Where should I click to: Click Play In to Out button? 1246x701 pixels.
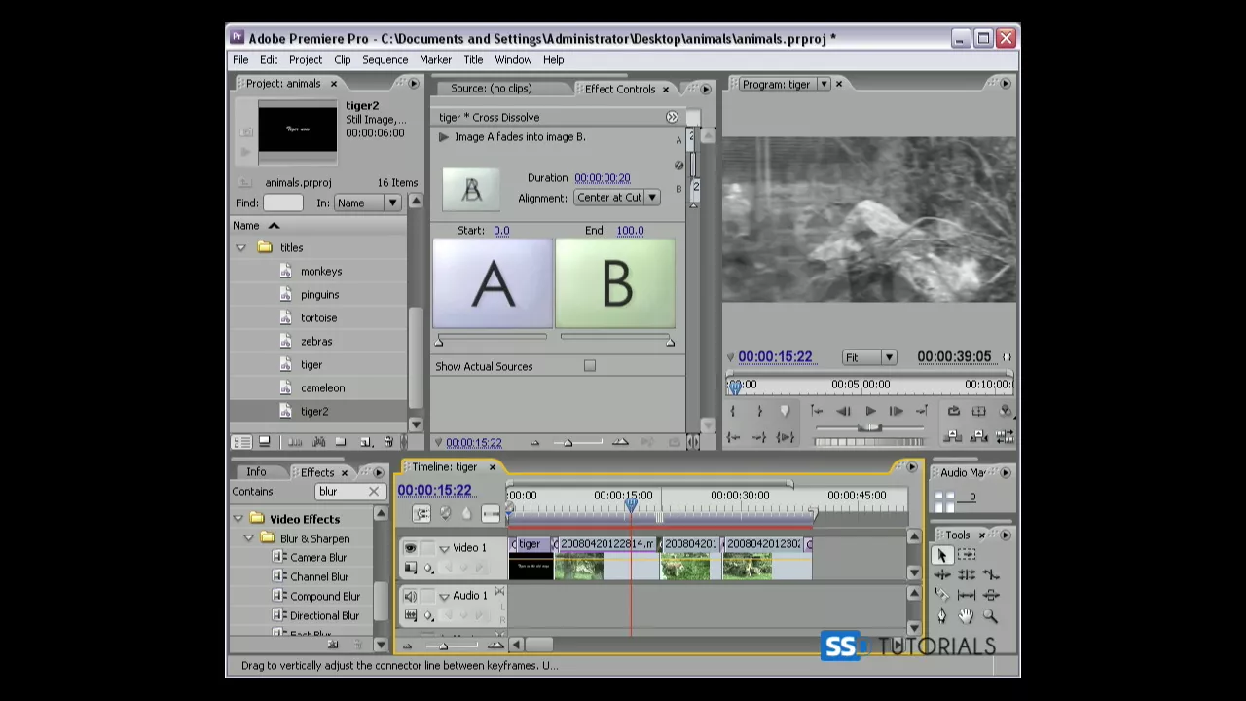pos(786,437)
